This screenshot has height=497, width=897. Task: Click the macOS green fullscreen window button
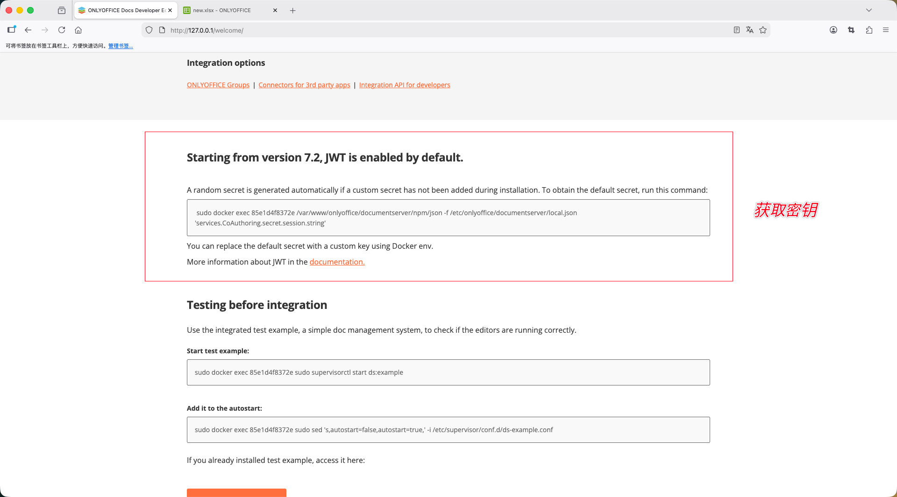(30, 10)
